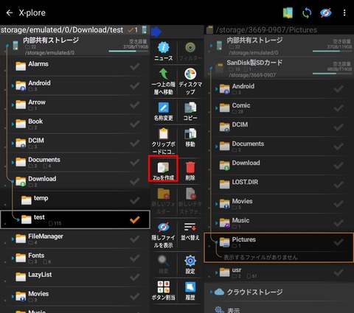Toggle 隠しファイルを表示 in the center toolbar
The width and height of the screenshot is (354, 313).
click(164, 234)
